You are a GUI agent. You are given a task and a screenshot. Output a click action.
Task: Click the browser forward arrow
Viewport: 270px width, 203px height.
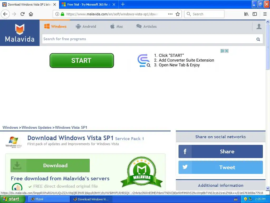click(x=14, y=14)
